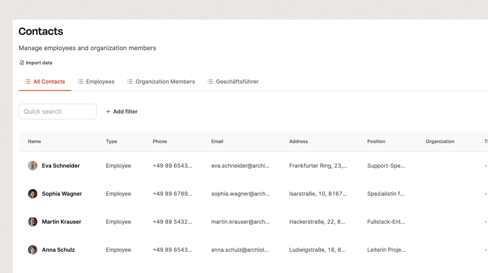The image size is (488, 273).
Task: Click address Hackerstraße, 22
Action: tap(317, 222)
